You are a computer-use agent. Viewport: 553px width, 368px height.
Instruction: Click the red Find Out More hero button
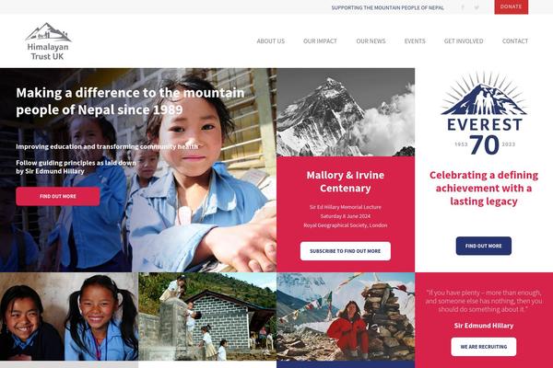pos(58,197)
